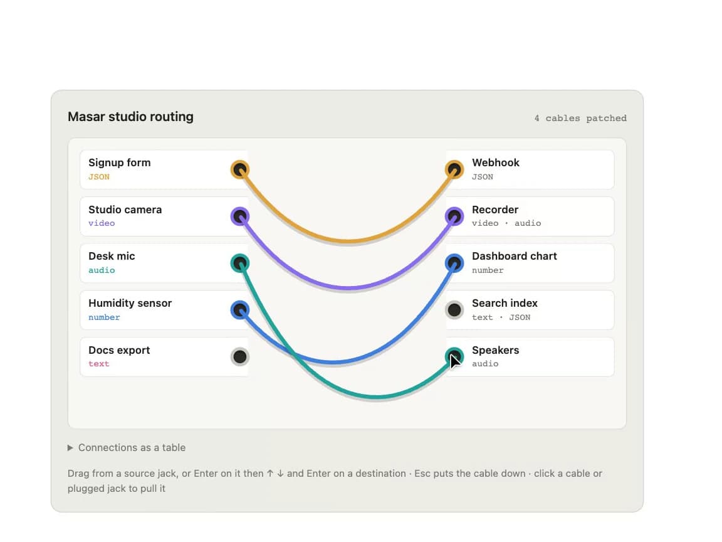Screen dimensions: 722x542
Task: Click the Humidity sensor label
Action: point(130,303)
